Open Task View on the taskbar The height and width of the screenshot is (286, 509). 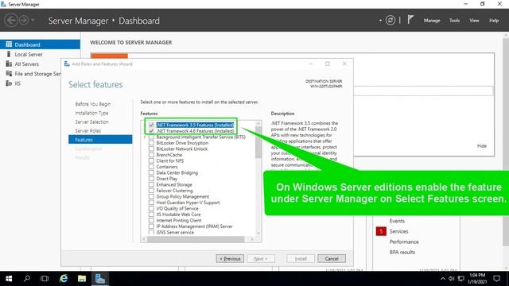(45, 279)
